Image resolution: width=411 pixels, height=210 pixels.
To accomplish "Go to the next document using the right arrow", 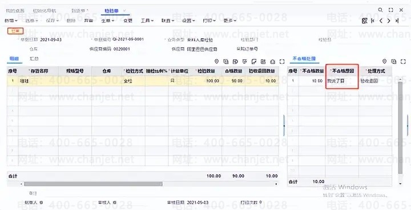I will pyautogui.click(x=389, y=21).
